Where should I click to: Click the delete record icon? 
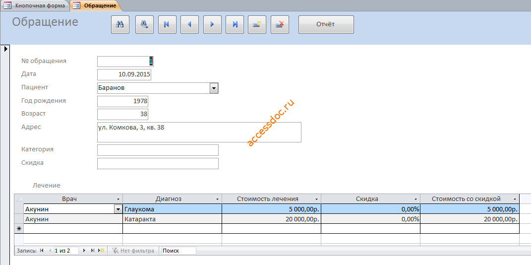(x=280, y=24)
